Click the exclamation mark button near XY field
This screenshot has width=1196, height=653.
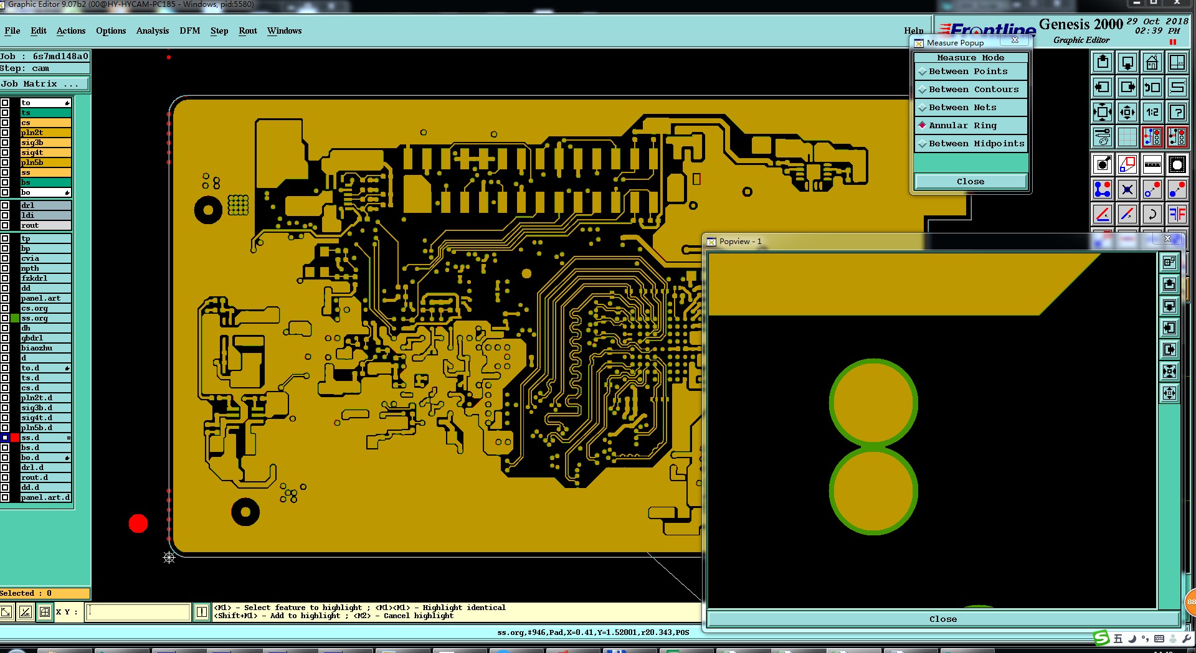point(202,612)
